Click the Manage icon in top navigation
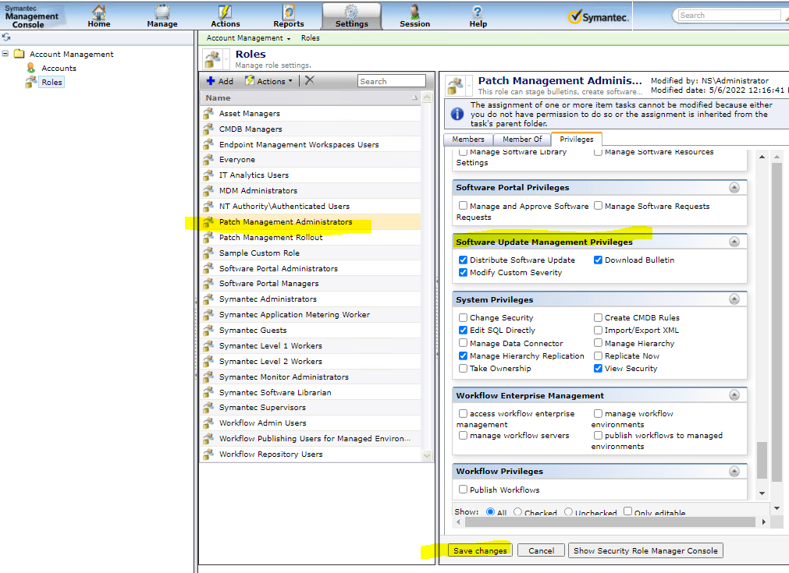Image resolution: width=789 pixels, height=573 pixels. pos(162,12)
